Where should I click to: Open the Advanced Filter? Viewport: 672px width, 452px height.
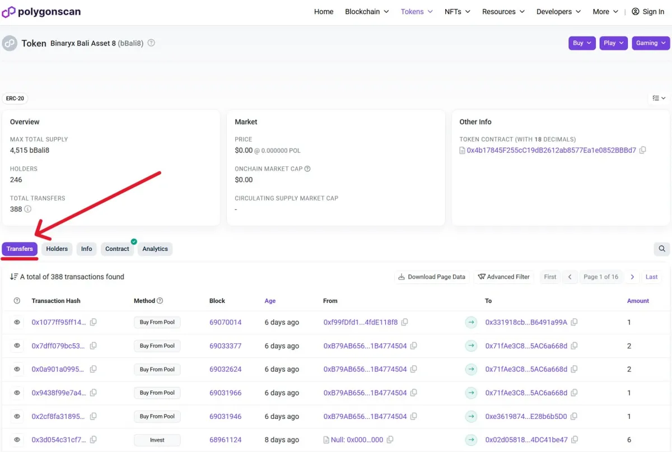[504, 277]
